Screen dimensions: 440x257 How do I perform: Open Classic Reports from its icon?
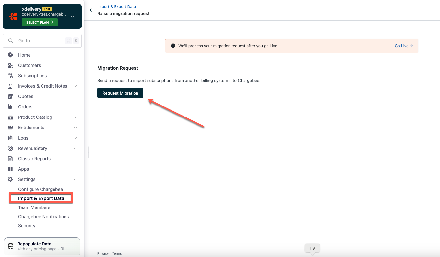[x=11, y=159]
